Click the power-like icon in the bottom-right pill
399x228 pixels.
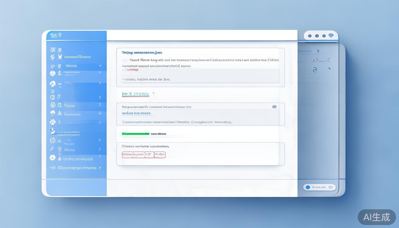click(x=330, y=187)
